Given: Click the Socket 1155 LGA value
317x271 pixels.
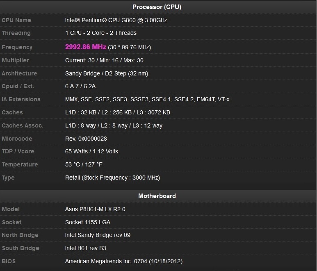Looking at the screenshot, I should 88,222.
